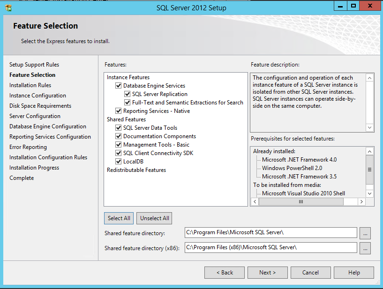Go to the previous step with Back
This screenshot has width=383, height=289.
pos(225,273)
